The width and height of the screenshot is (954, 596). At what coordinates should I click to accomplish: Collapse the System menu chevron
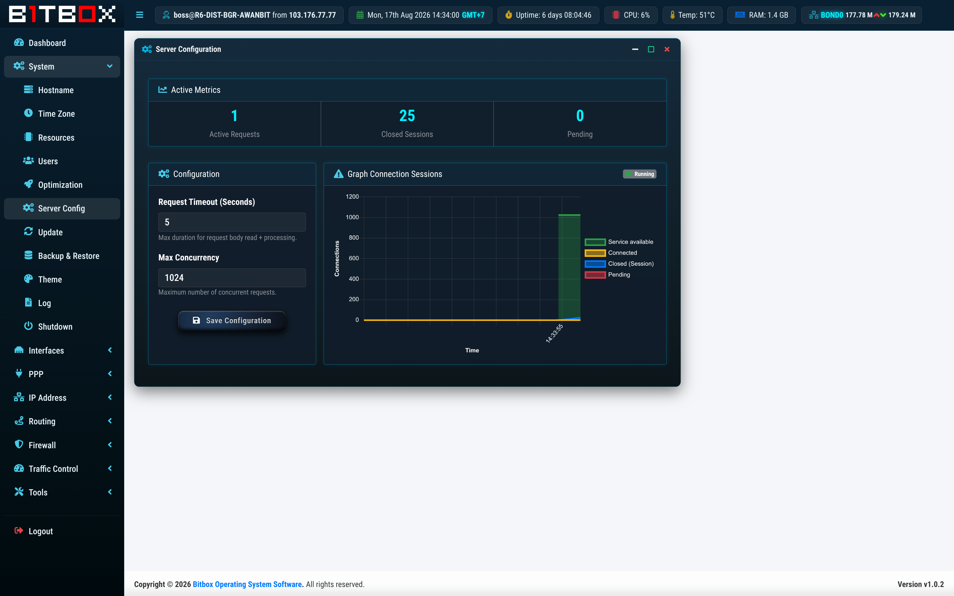[x=110, y=66]
